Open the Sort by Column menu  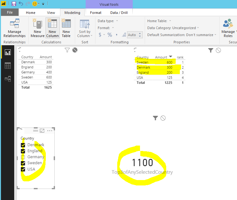coord(85,28)
